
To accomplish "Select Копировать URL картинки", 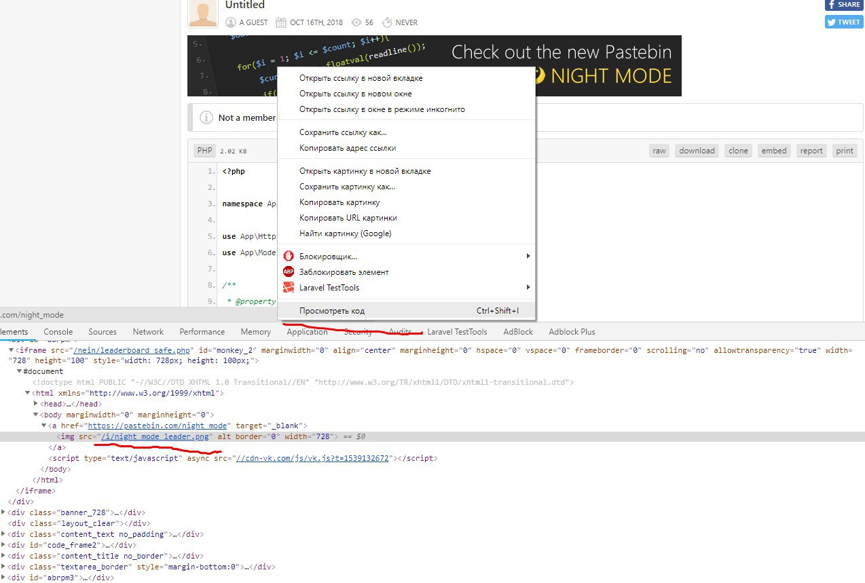I will (407, 218).
